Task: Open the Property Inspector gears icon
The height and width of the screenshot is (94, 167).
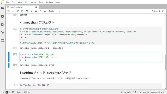Action: (x=2, y=32)
